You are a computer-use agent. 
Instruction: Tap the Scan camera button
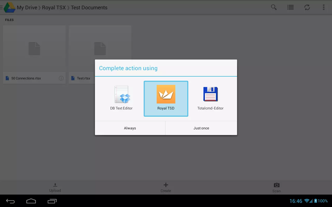point(276,188)
